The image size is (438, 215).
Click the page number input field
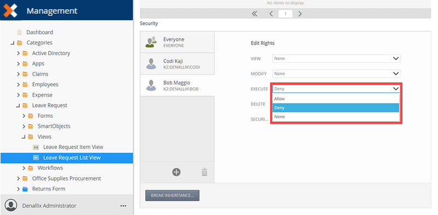click(x=285, y=14)
